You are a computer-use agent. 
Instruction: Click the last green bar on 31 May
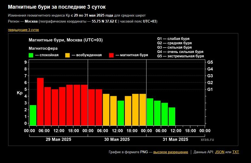pos(172,116)
